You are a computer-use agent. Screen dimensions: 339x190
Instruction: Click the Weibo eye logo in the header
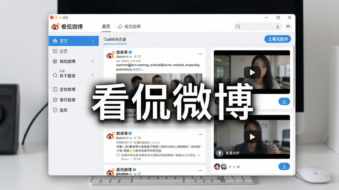tap(55, 26)
